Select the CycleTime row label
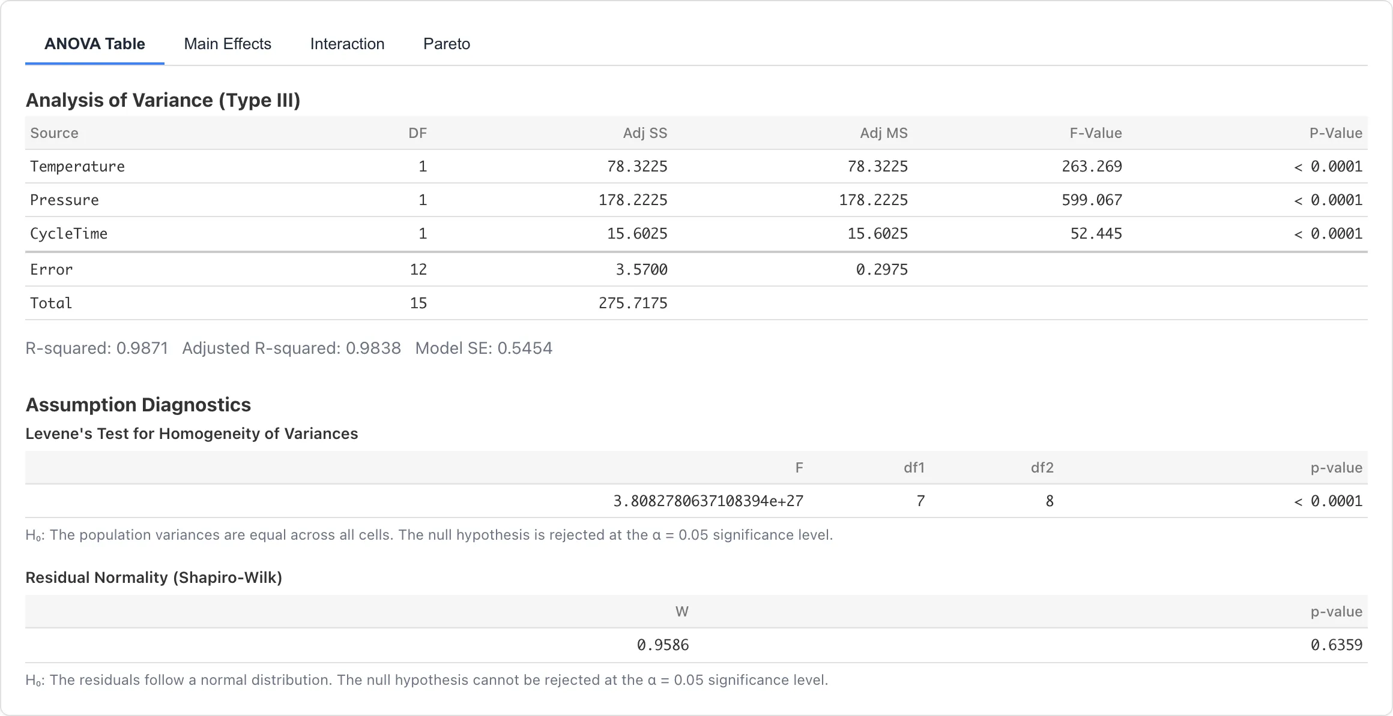 coord(68,234)
